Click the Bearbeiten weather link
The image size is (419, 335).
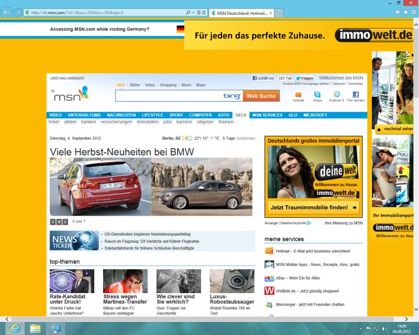(246, 138)
